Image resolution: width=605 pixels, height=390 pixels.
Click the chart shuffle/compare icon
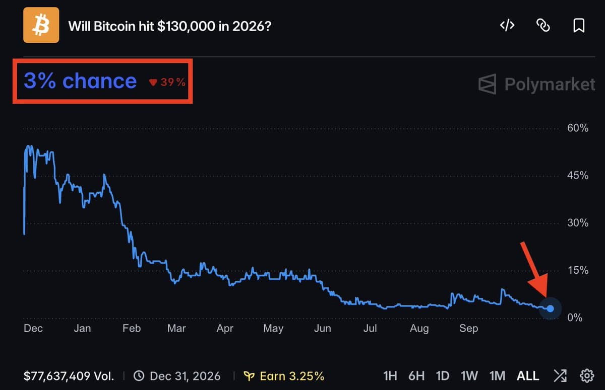pos(560,375)
